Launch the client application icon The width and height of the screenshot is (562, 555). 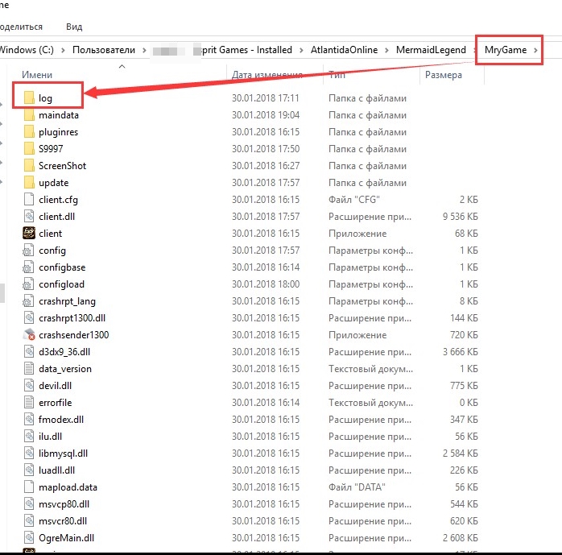pos(29,234)
